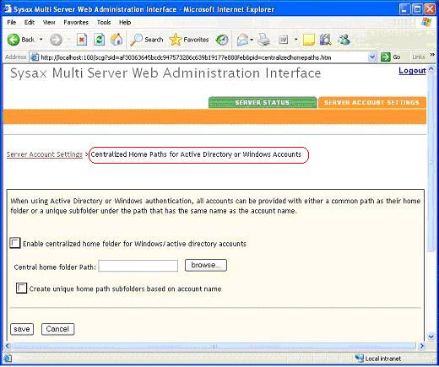Screen dimensions: 439x367
Task: Open the Edit dropdown arrow
Action: pos(295,40)
